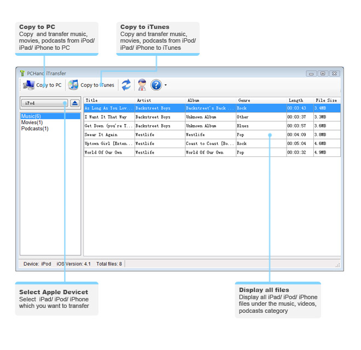Open the help dropdown arrow beside question mark
Screen dimensions: 361x350
pyautogui.click(x=165, y=85)
